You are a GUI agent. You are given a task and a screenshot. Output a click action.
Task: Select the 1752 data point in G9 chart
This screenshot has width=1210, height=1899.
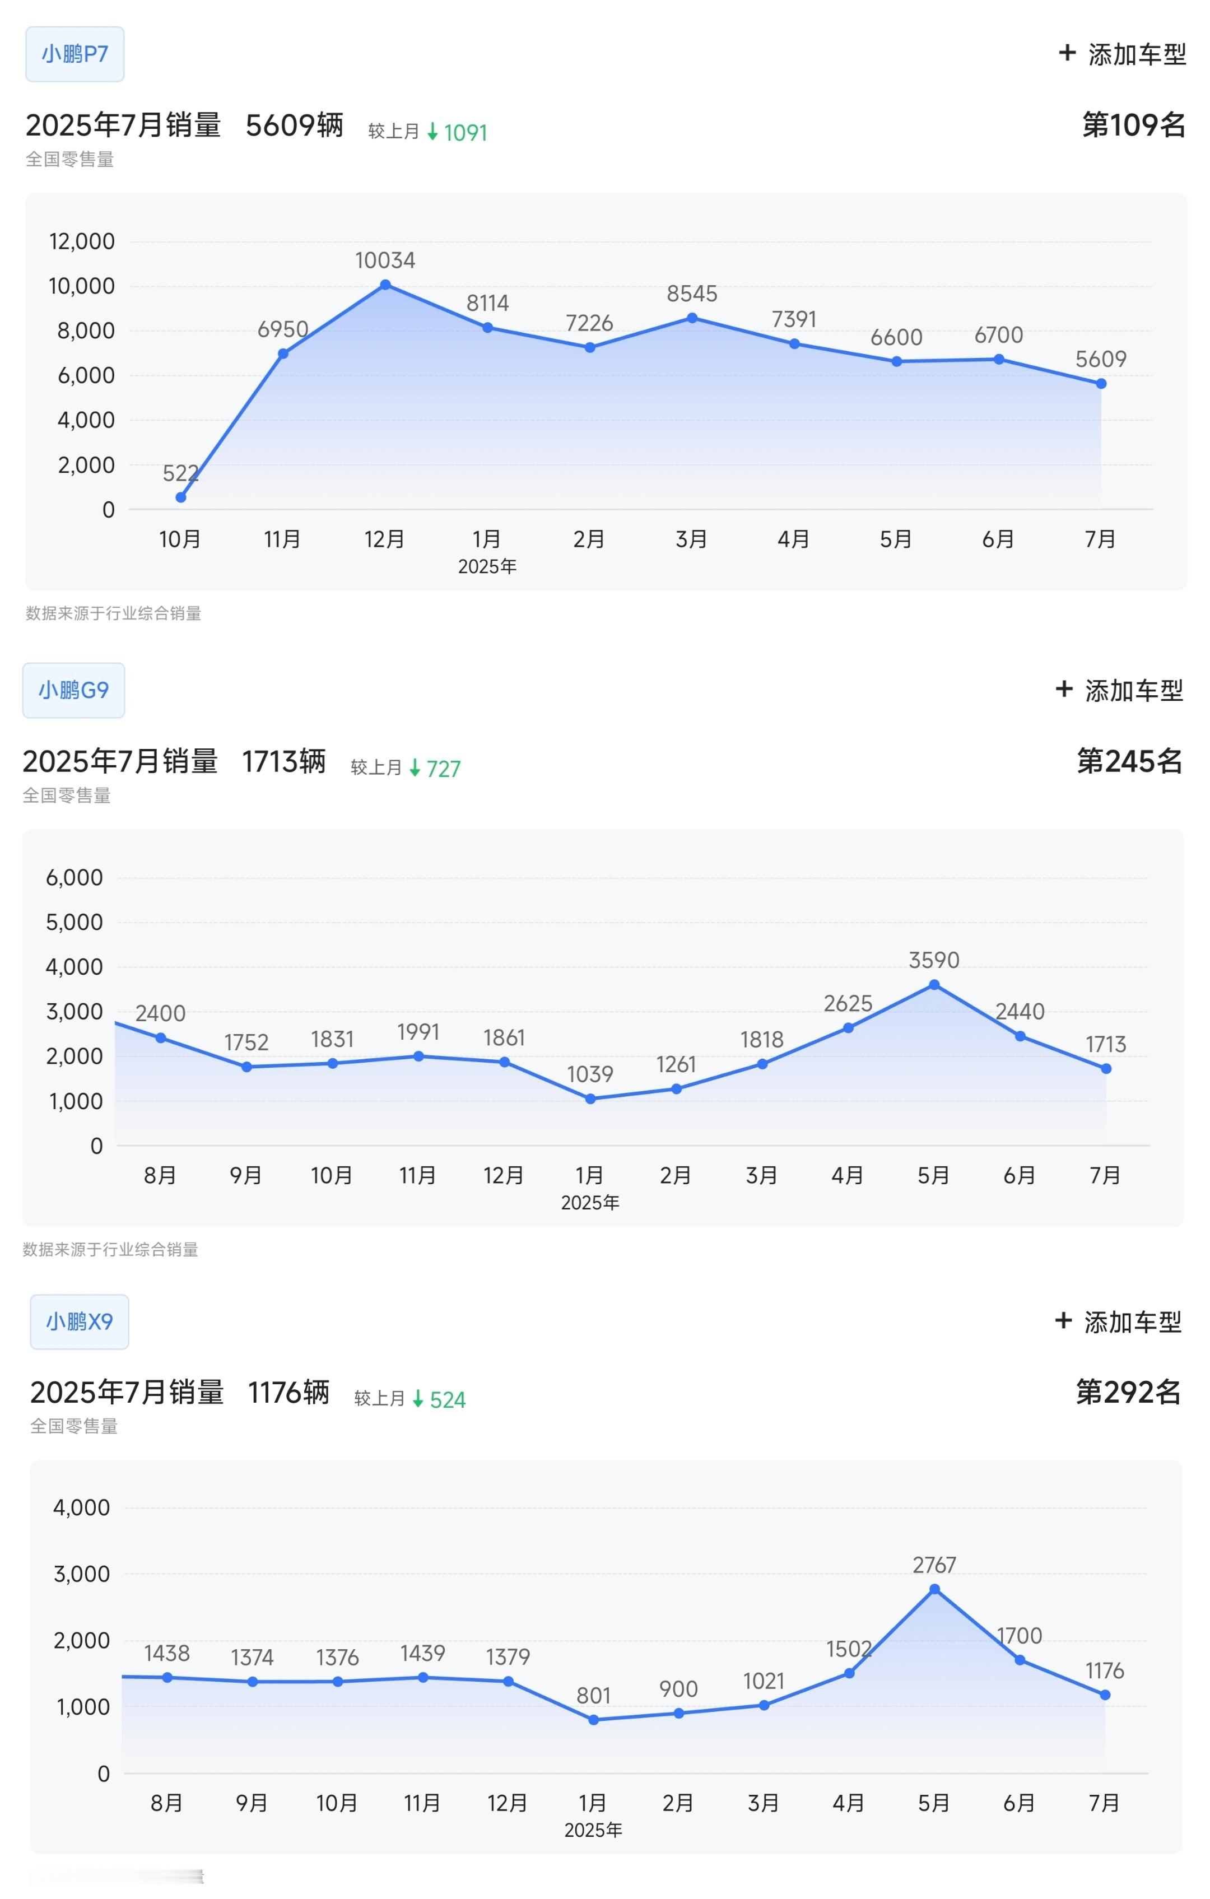coord(247,1067)
